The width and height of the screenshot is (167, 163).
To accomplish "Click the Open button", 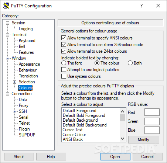I will [115, 157].
